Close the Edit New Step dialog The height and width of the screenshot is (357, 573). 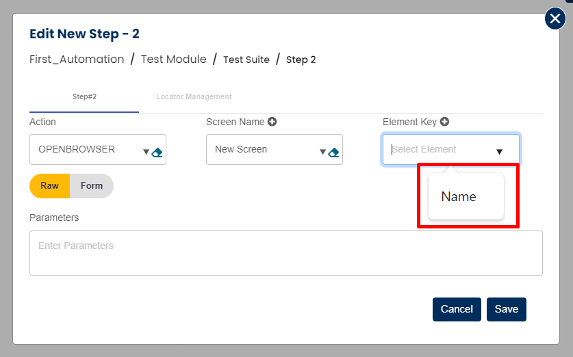(555, 18)
